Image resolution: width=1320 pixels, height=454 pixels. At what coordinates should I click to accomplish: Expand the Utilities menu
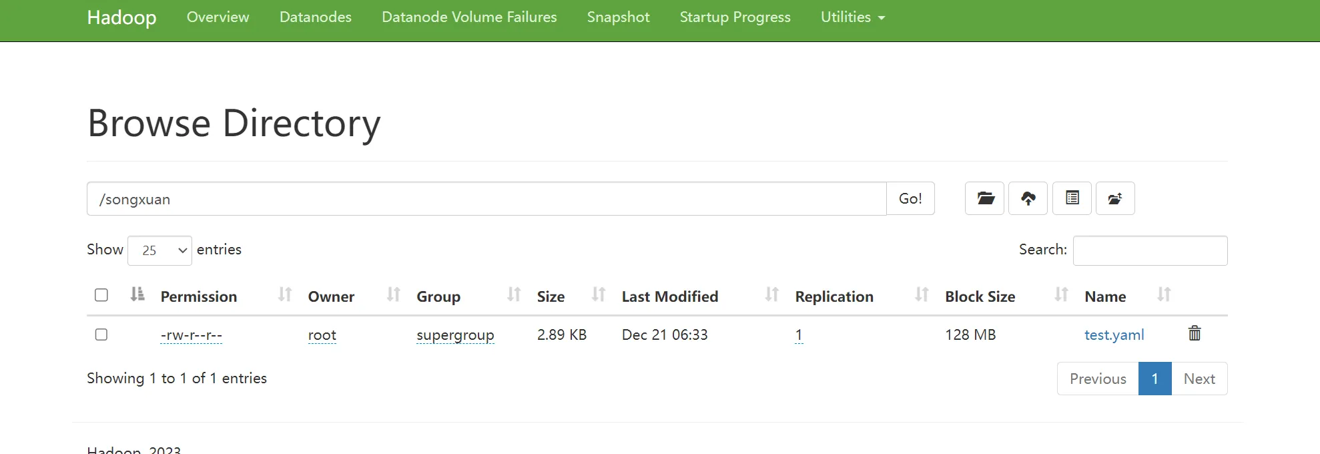(852, 17)
